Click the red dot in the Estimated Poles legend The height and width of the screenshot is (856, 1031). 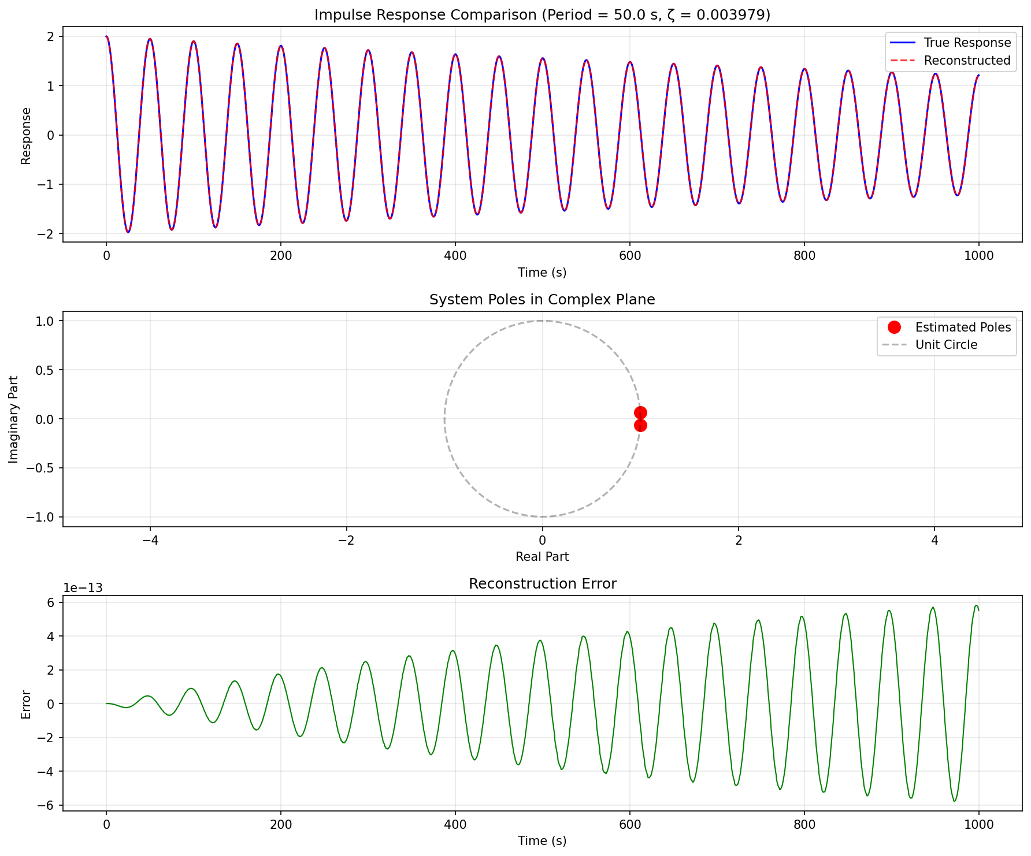(x=894, y=327)
